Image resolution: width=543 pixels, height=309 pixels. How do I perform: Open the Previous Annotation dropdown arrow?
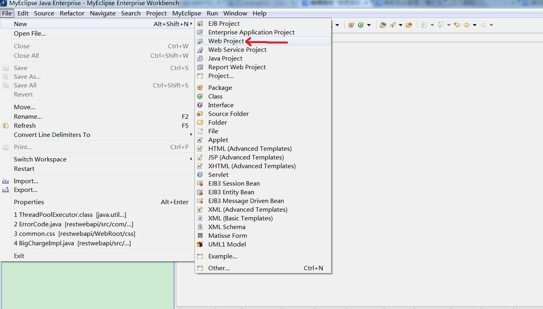coord(449,25)
